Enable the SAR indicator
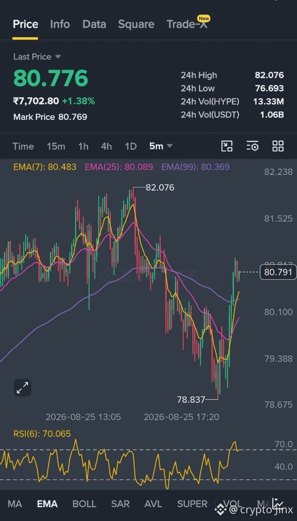Viewport: 297px width, 521px height. pos(120,504)
